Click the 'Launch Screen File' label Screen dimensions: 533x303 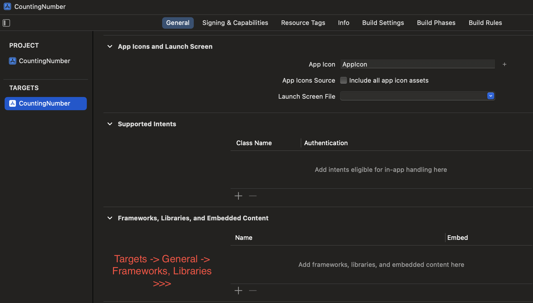pos(306,96)
